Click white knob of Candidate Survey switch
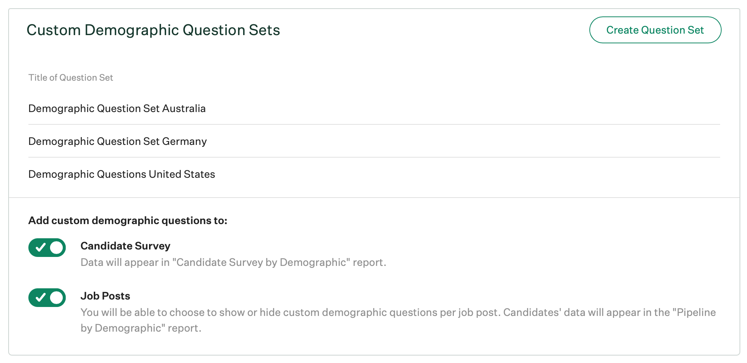The width and height of the screenshot is (747, 363). coord(56,248)
